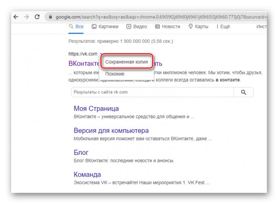Open the Версия для компьютера sitelink
278x204 pixels.
click(x=111, y=130)
